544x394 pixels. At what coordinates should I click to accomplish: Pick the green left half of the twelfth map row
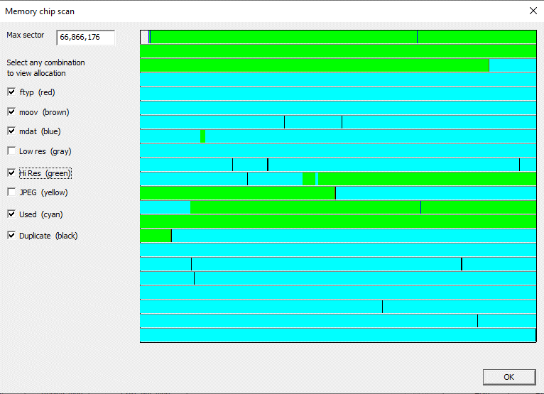click(x=237, y=193)
